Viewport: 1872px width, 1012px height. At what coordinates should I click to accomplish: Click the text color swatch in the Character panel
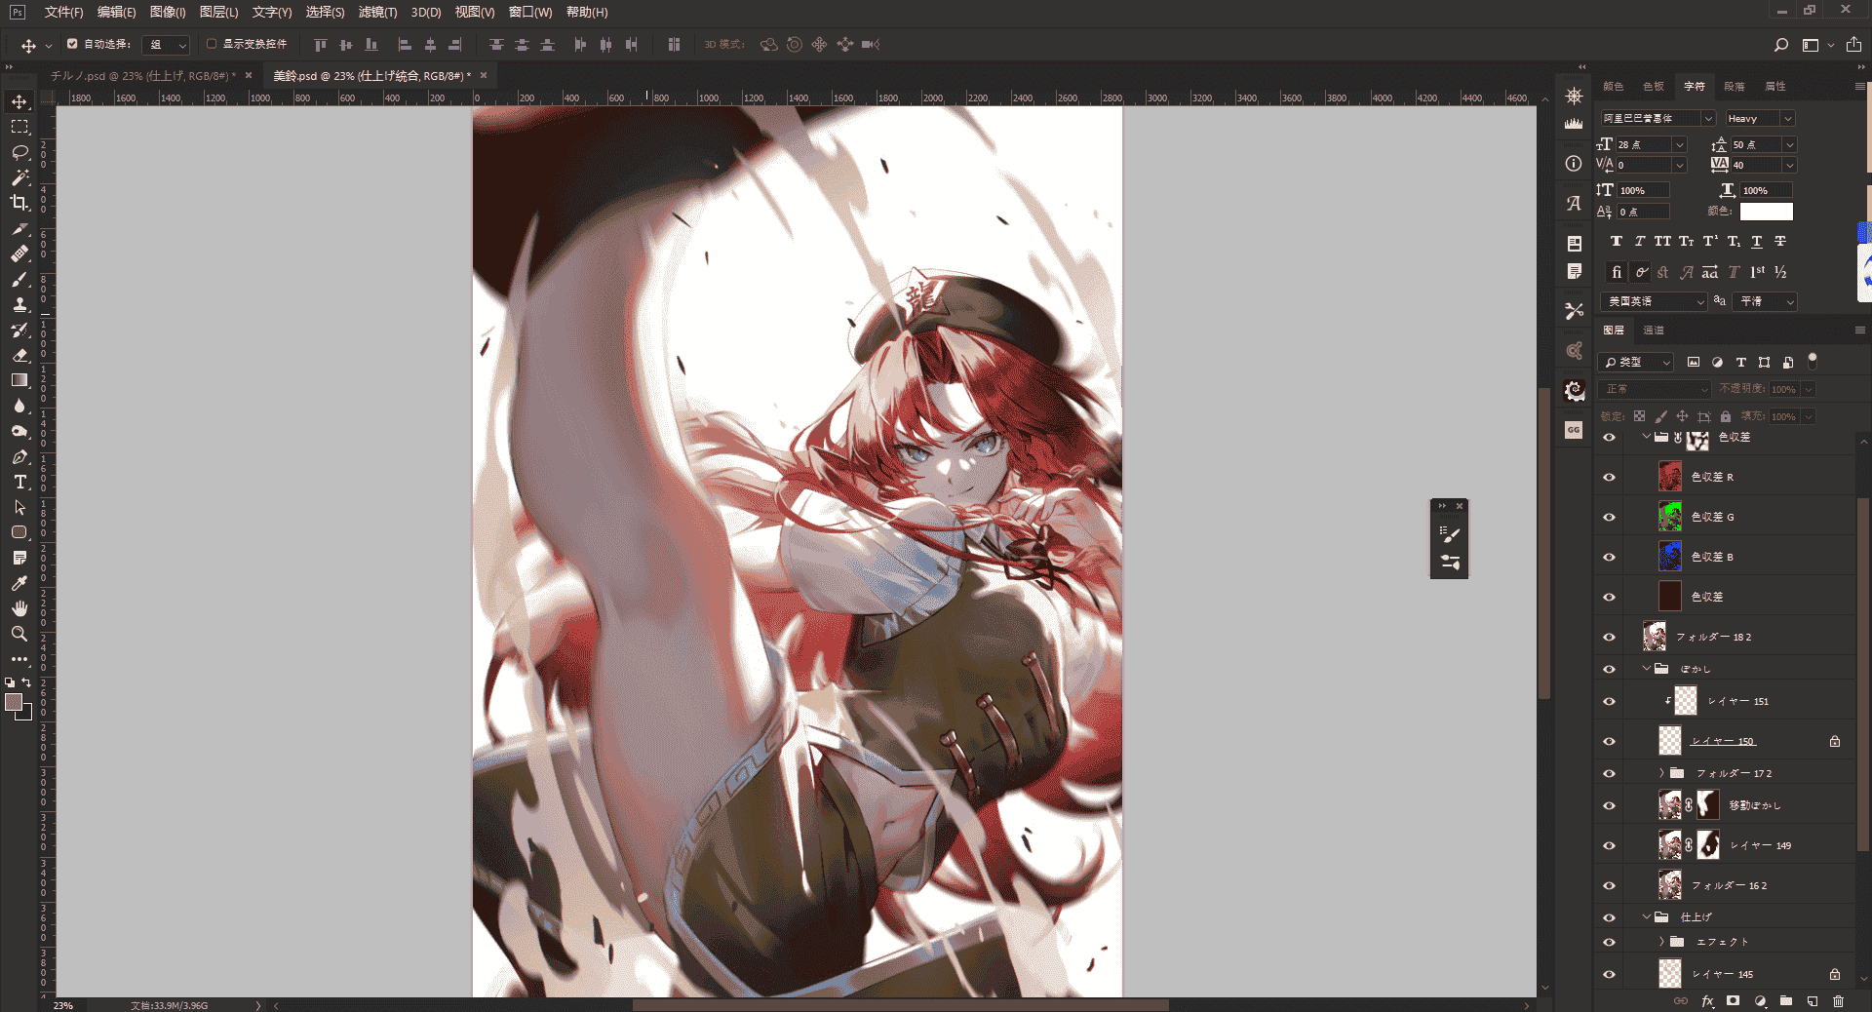coord(1766,212)
